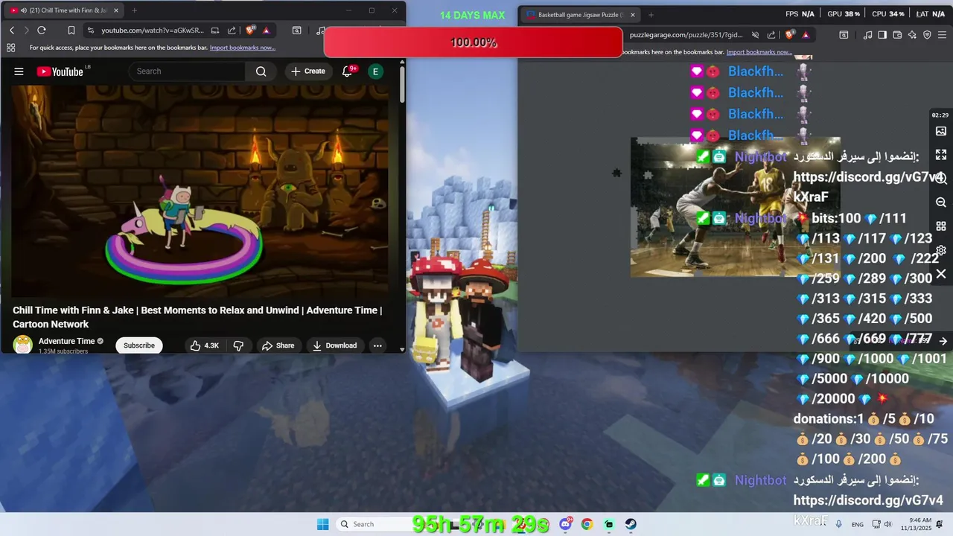
Task: Open site settings icon in YouTube address bar
Action: click(x=90, y=31)
